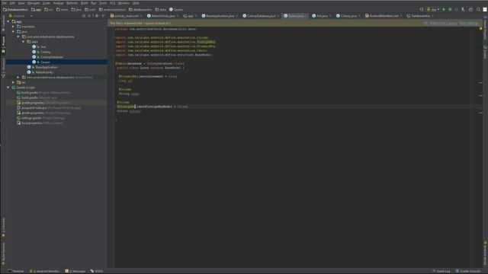Place cursor on the @ForeignKey annotation line

pyautogui.click(x=152, y=107)
